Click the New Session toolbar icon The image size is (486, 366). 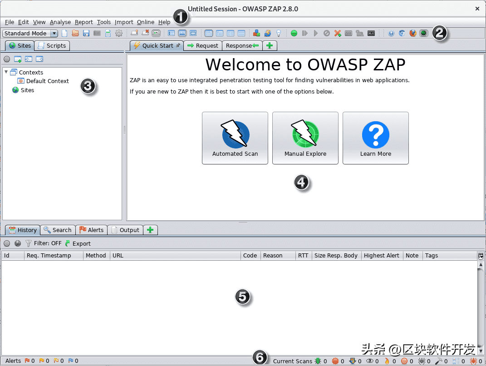64,33
